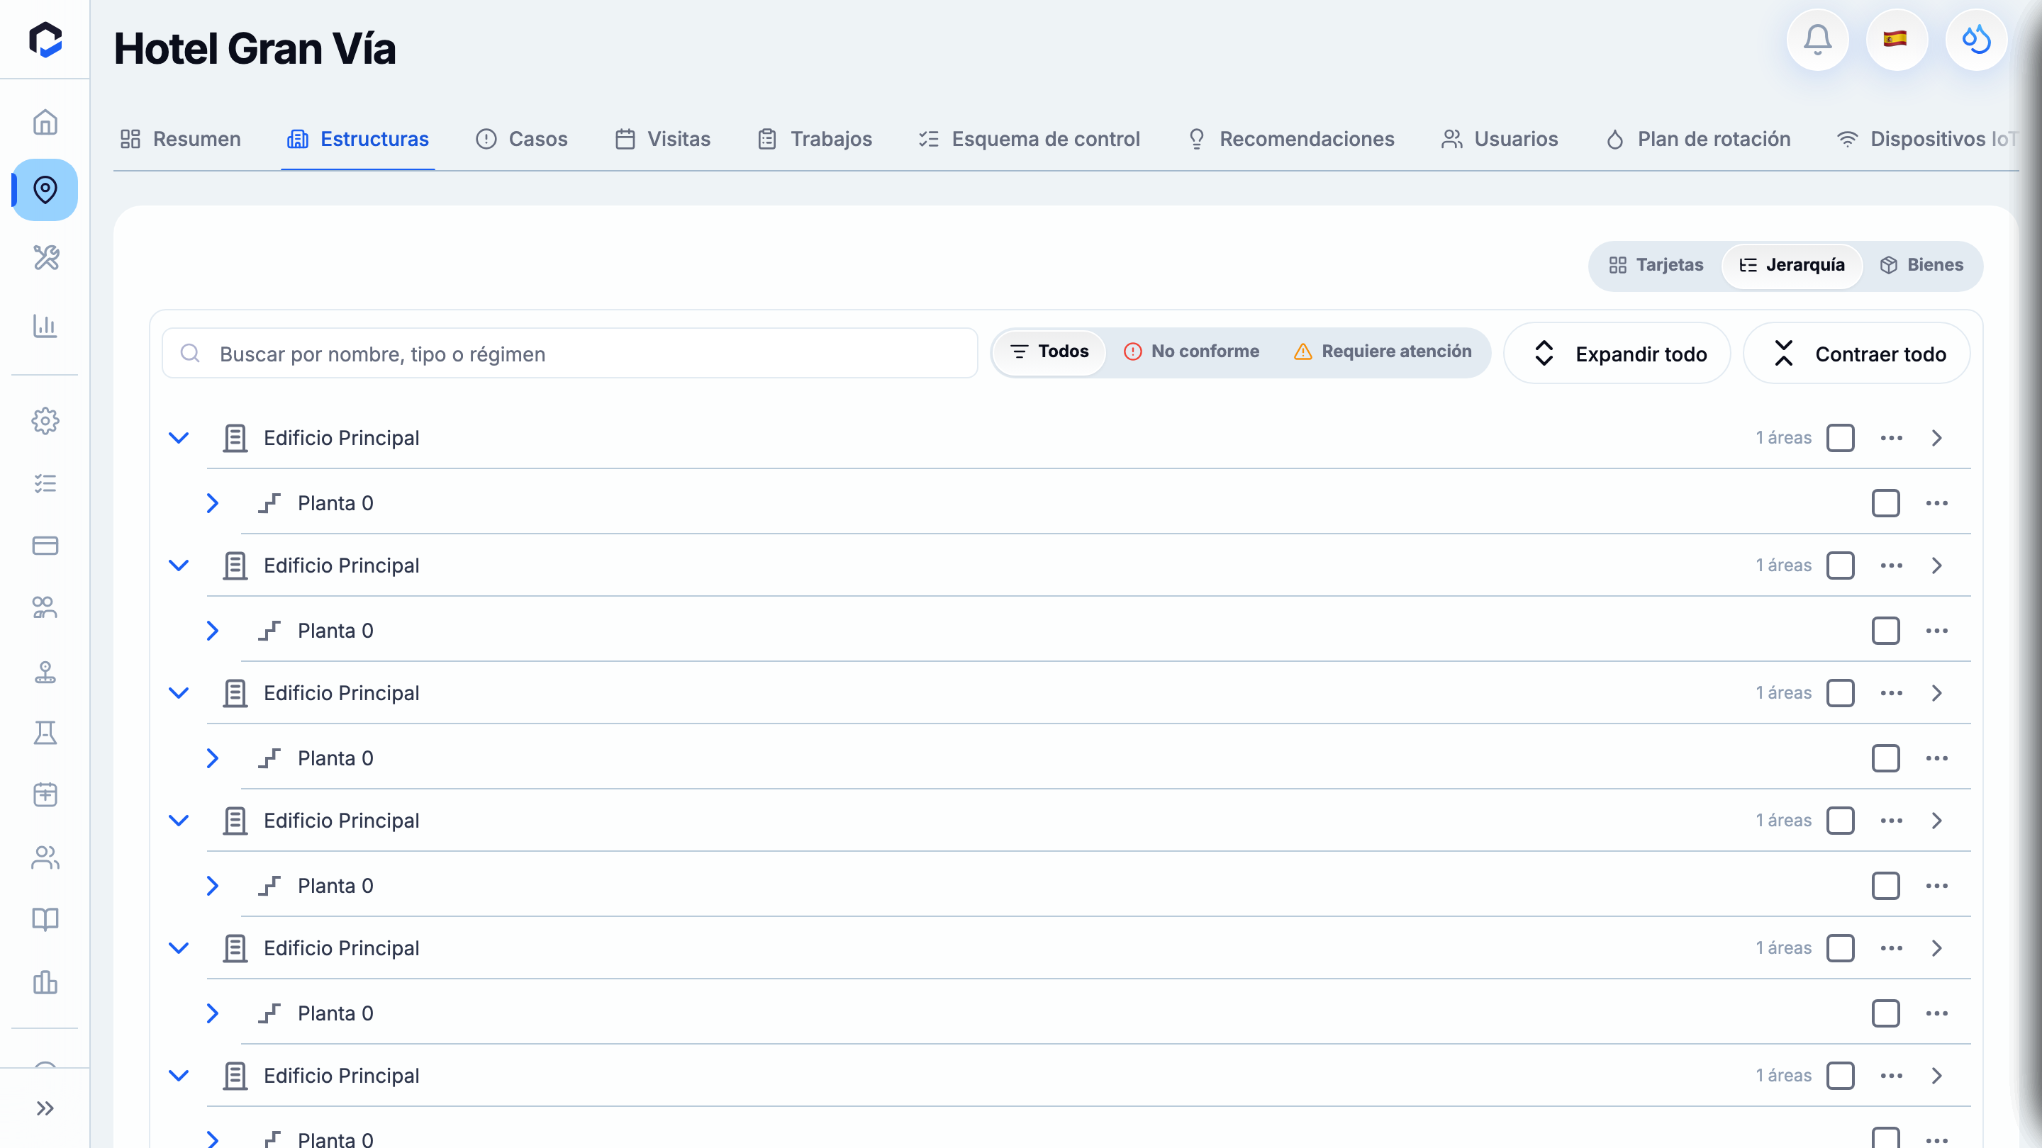Tick the checkbox for the second Edificio Principal
This screenshot has width=2042, height=1148.
click(1840, 565)
